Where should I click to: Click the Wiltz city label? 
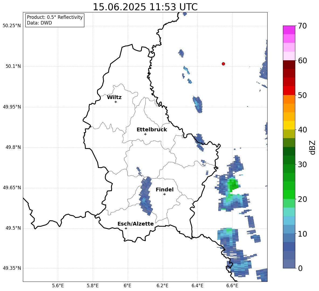[x=114, y=97]
